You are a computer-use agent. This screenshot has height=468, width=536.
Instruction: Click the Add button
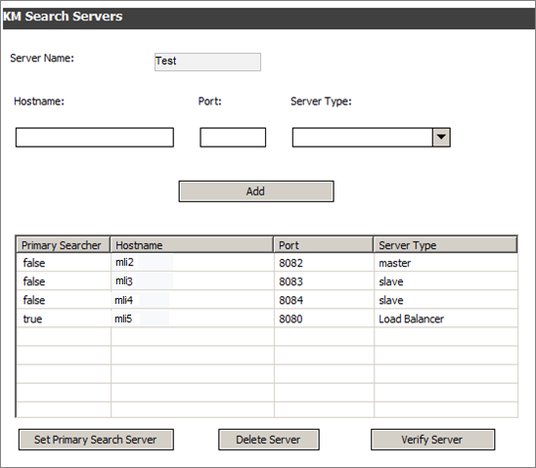tap(256, 191)
